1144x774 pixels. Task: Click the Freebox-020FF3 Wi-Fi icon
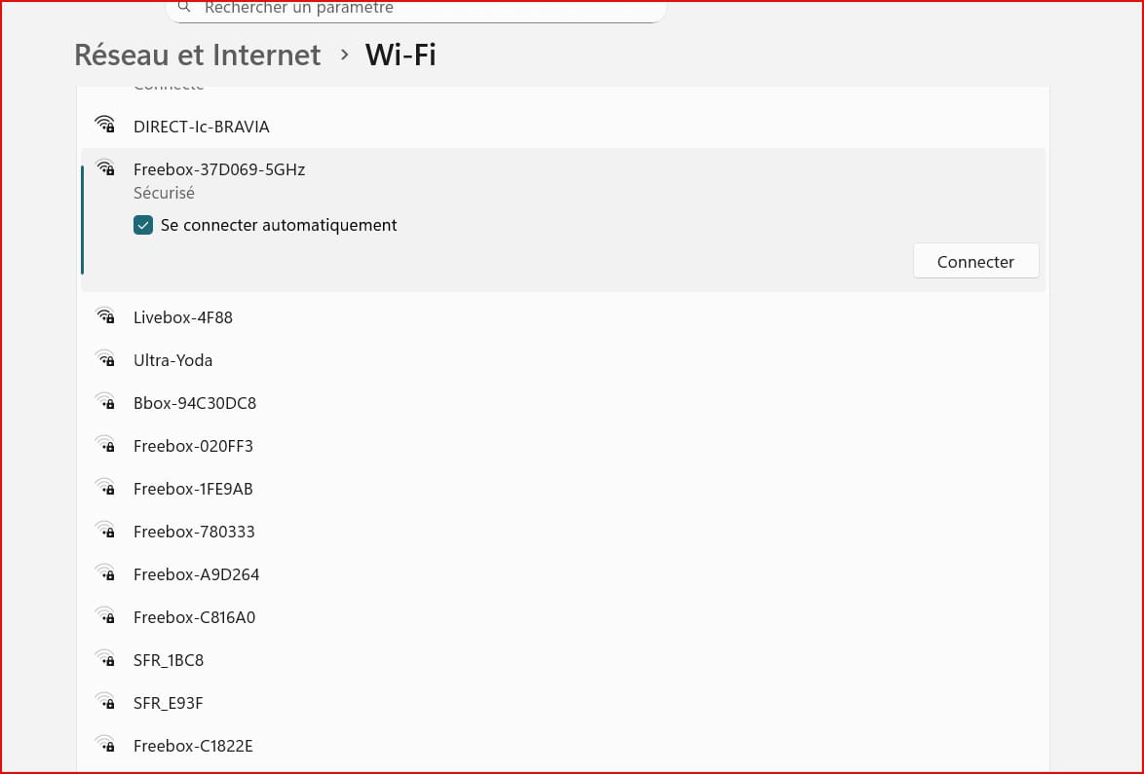pos(105,444)
